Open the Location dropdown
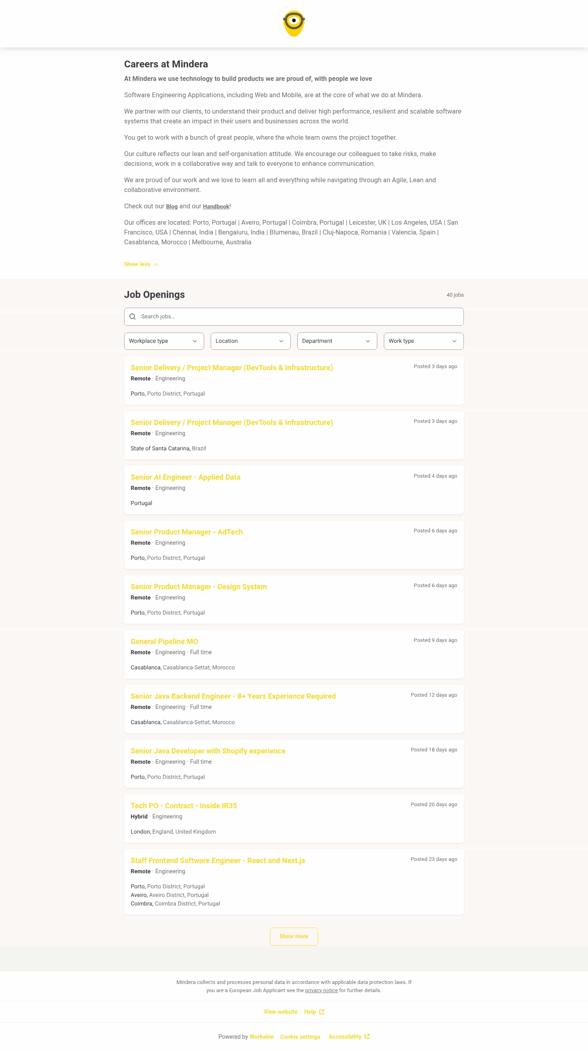 (251, 341)
